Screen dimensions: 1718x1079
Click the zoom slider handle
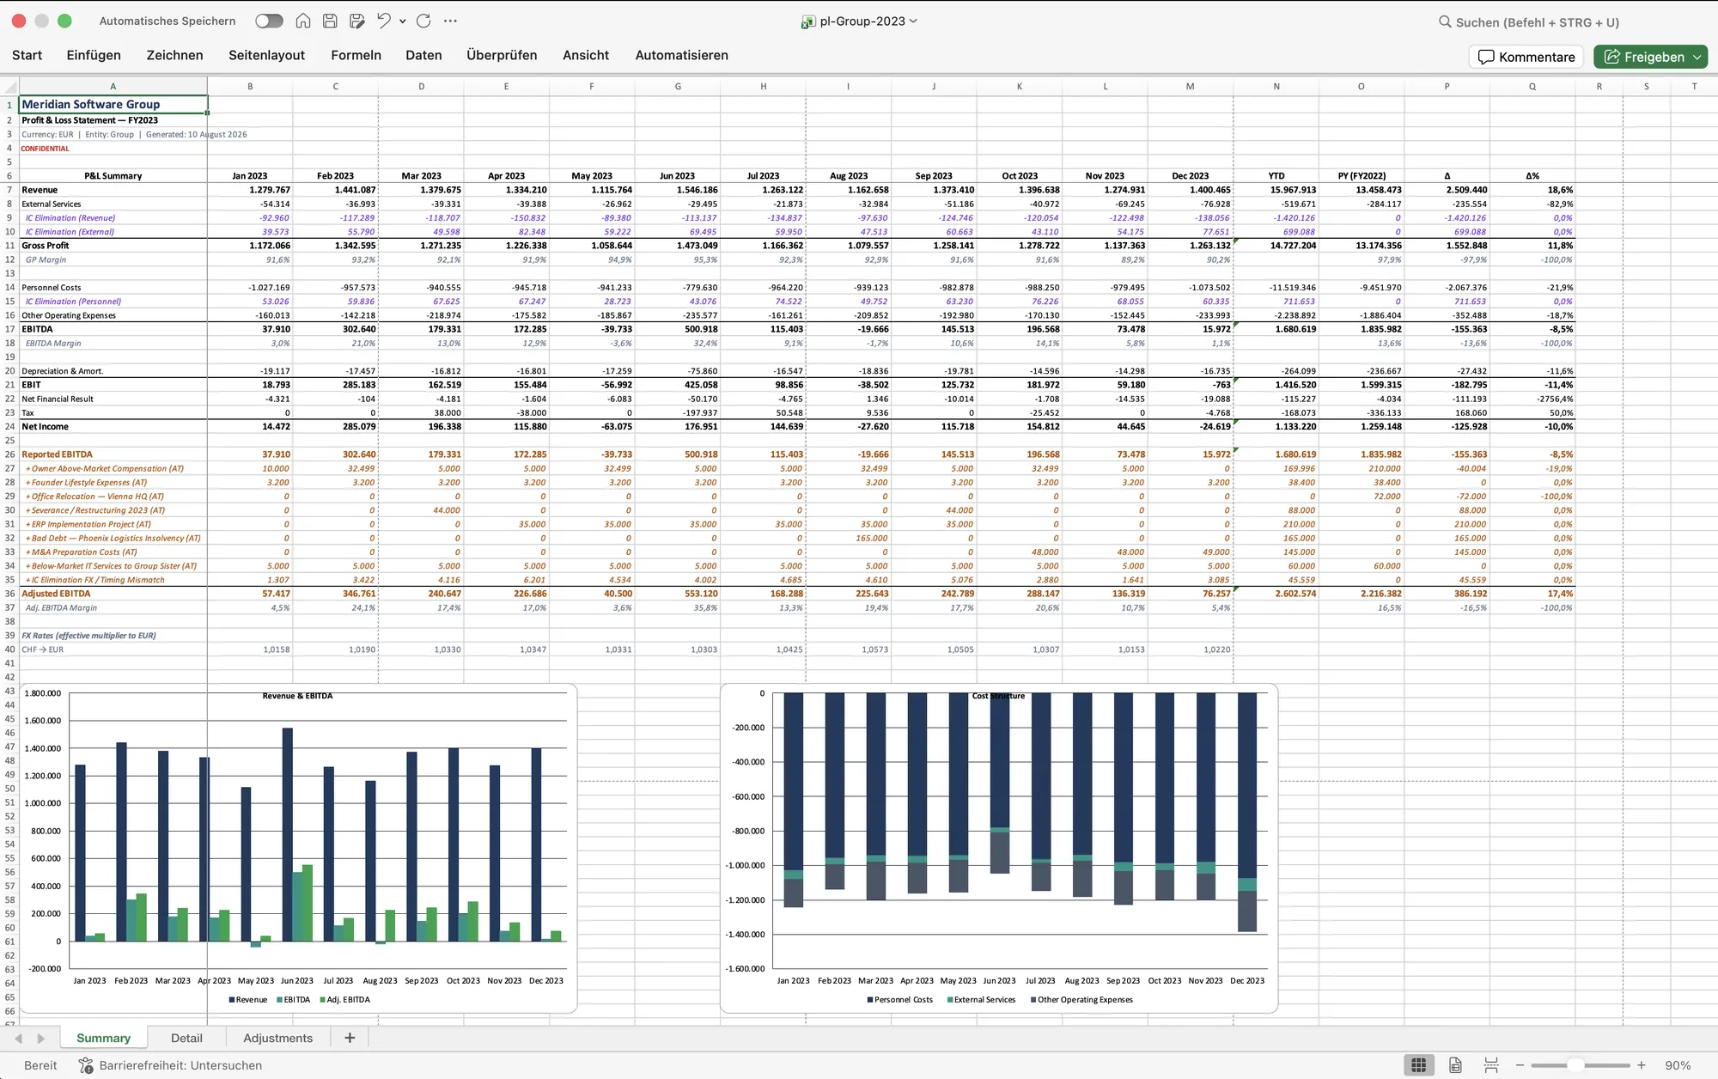pos(1575,1065)
